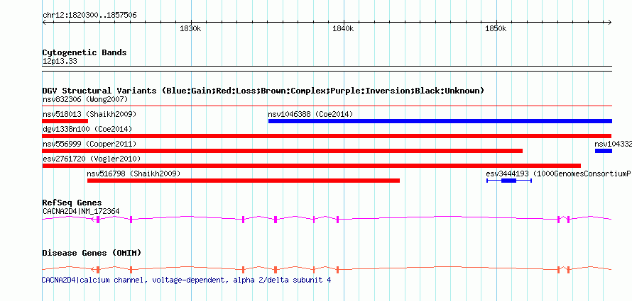The width and height of the screenshot is (632, 301).
Task: Click the nsv1046388 (Coe2014) label
Action: [x=310, y=114]
